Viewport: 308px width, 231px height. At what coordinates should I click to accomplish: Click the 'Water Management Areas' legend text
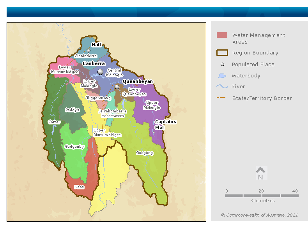click(259, 38)
